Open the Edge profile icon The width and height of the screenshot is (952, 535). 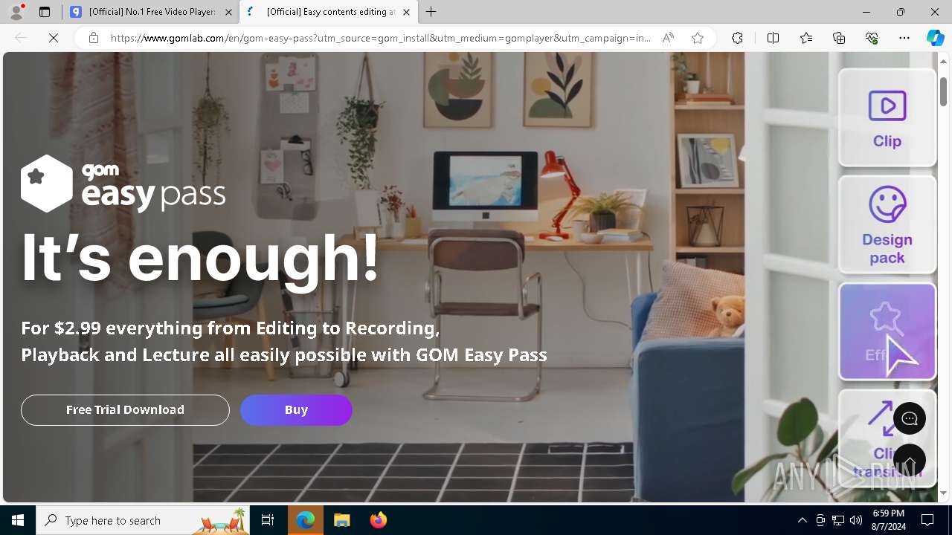(x=16, y=12)
